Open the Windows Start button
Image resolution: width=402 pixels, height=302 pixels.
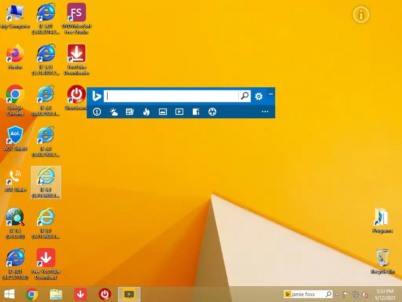9,294
